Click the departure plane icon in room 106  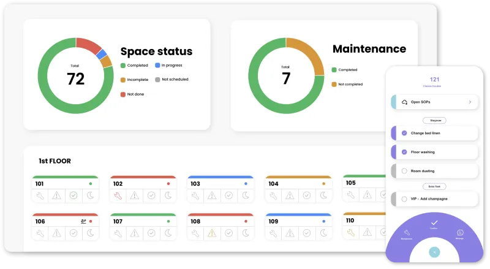click(x=83, y=221)
